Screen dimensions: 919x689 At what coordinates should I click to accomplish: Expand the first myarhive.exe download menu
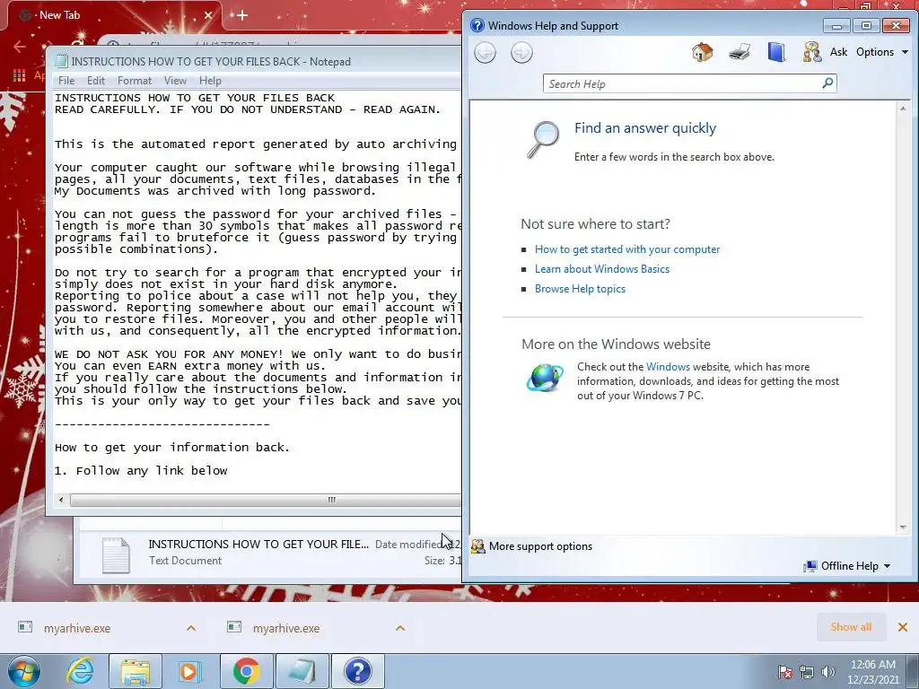[x=190, y=628]
